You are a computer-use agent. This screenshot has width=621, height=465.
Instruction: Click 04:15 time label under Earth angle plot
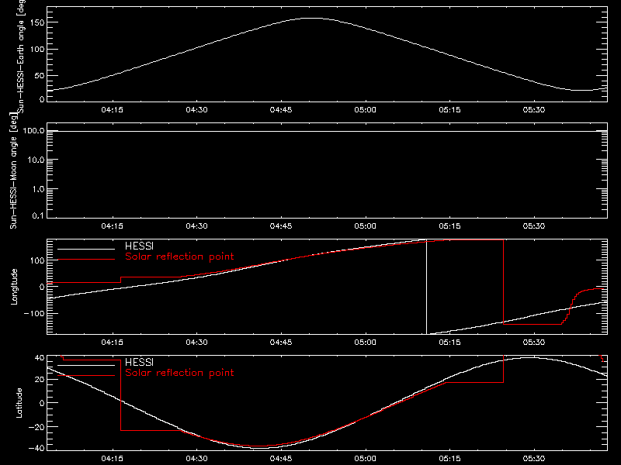point(112,109)
